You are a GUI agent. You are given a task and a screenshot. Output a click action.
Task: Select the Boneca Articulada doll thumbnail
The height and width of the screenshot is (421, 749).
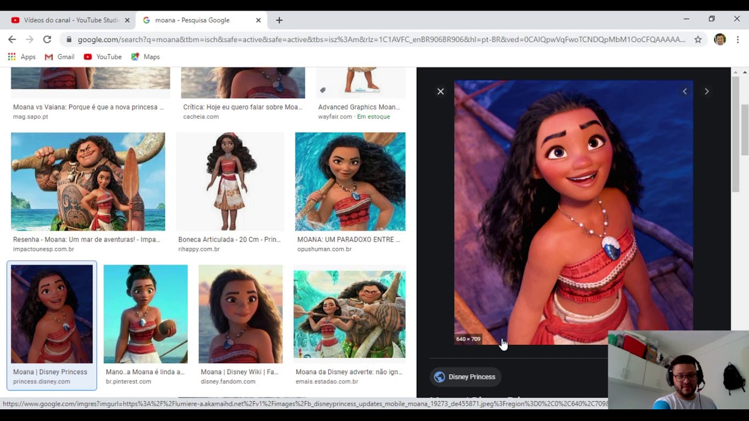[230, 182]
